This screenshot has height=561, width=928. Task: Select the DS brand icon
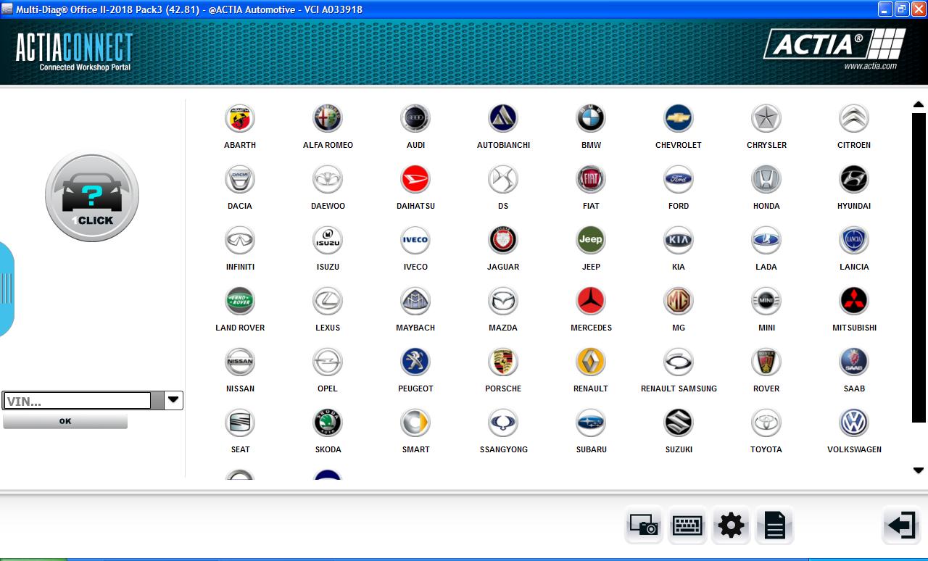point(503,179)
